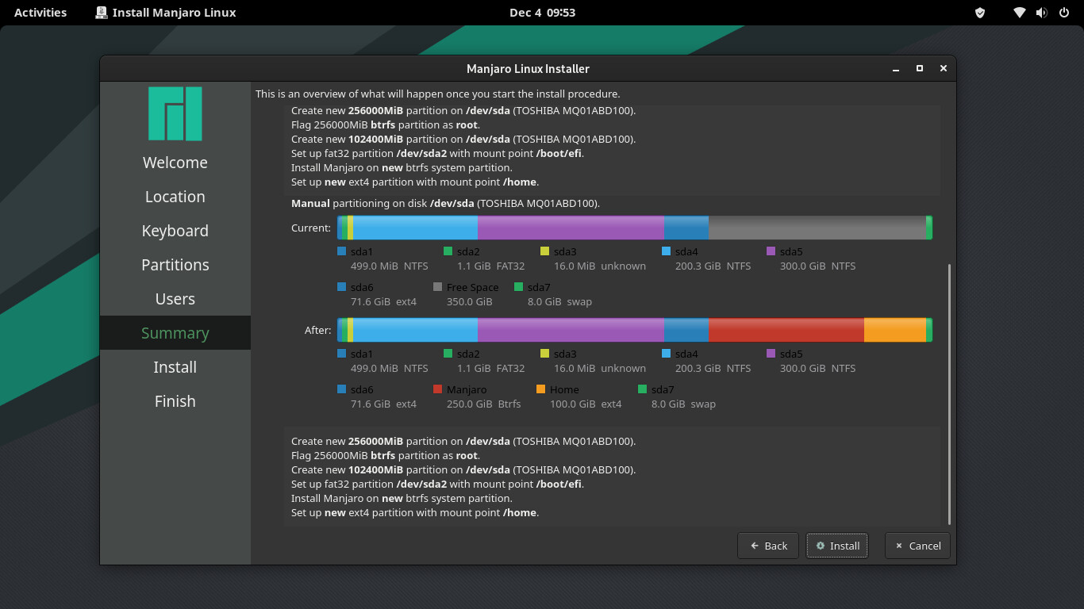The image size is (1084, 609).
Task: Click the Manjaro logo in the sidebar
Action: [175, 113]
